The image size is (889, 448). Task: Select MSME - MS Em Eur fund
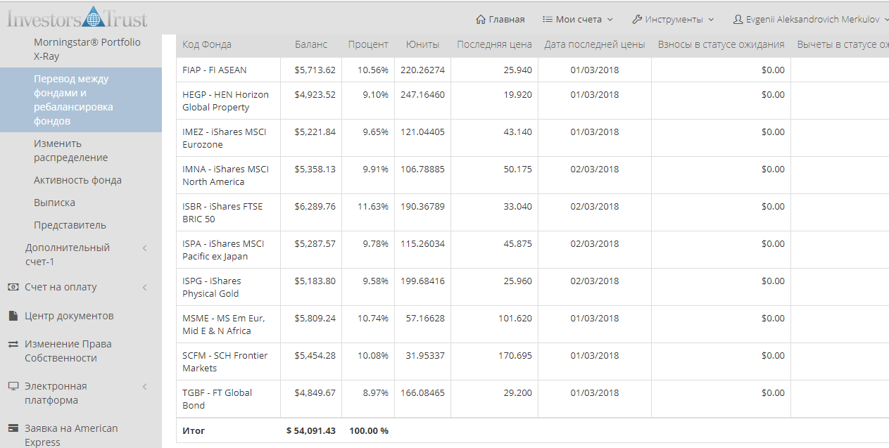[x=224, y=324]
